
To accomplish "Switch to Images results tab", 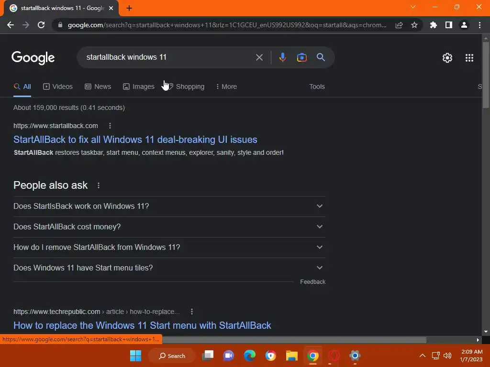I will click(139, 86).
